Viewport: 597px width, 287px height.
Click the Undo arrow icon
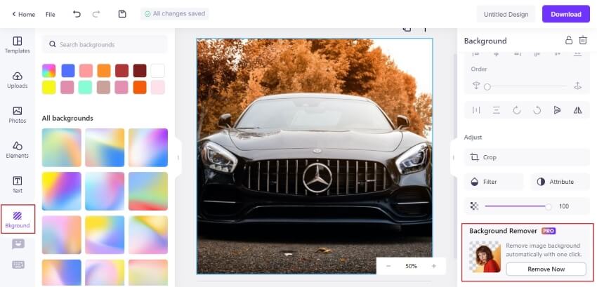point(77,14)
